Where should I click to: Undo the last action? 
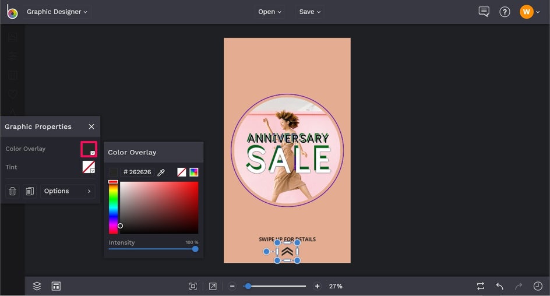coord(499,286)
